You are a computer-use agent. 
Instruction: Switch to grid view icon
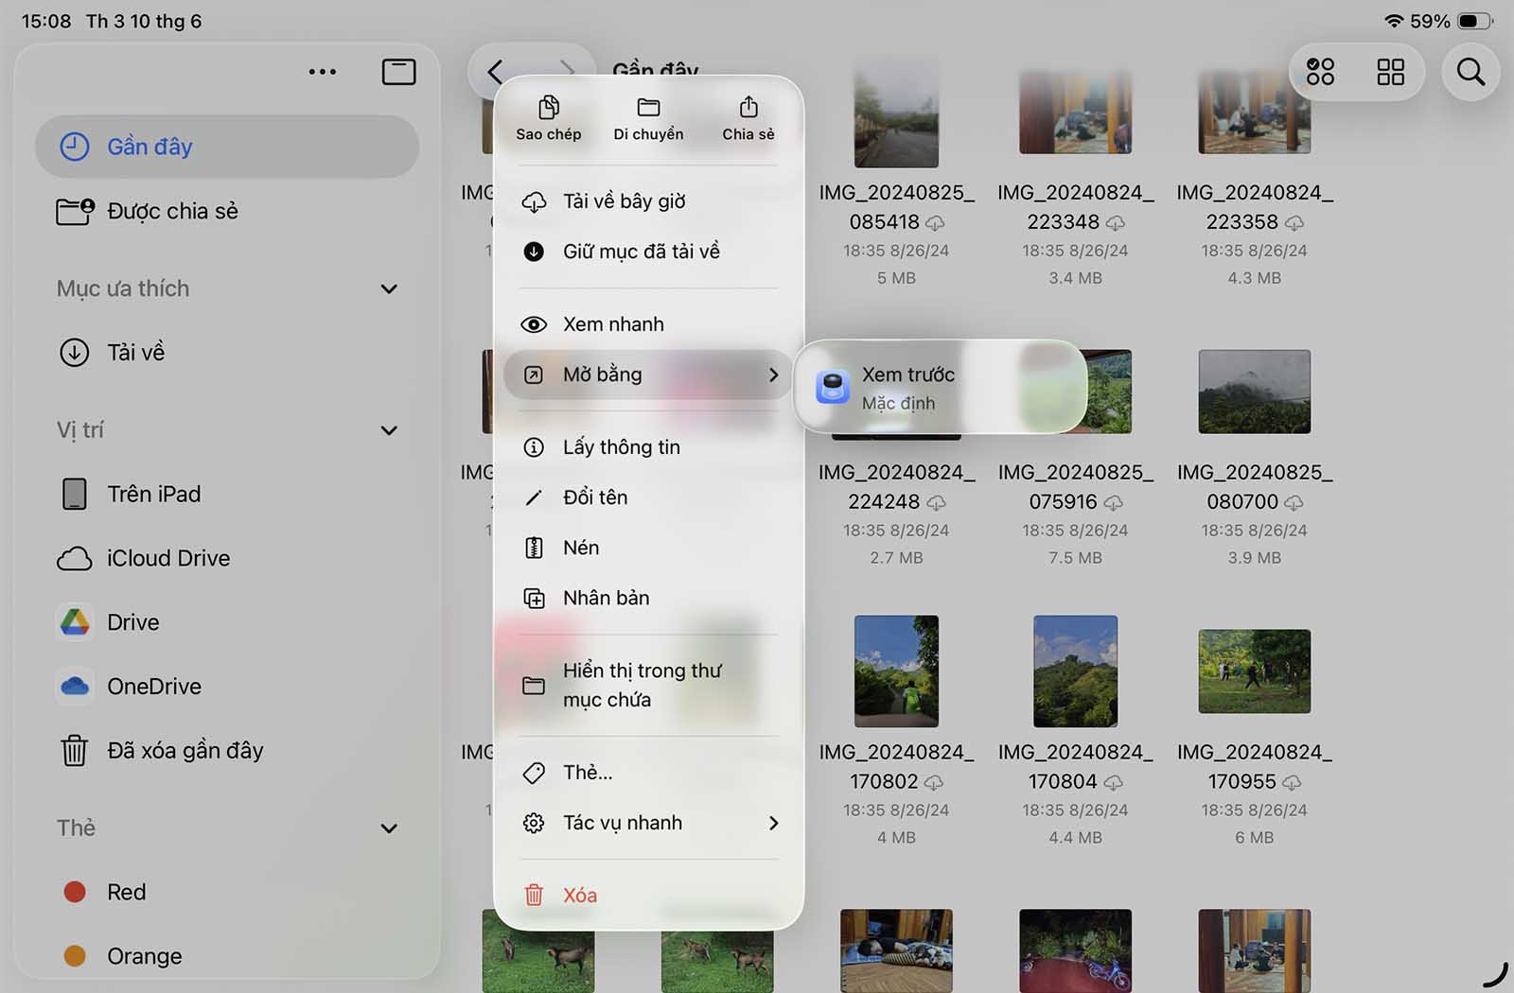pyautogui.click(x=1390, y=72)
